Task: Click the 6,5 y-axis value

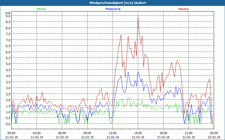Action: click(8, 46)
